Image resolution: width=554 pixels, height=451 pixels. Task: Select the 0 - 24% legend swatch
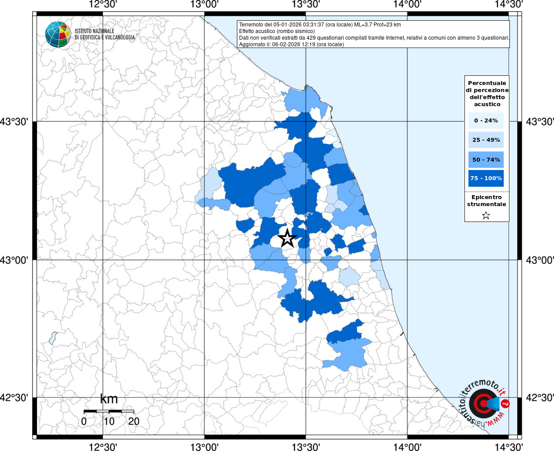point(486,121)
